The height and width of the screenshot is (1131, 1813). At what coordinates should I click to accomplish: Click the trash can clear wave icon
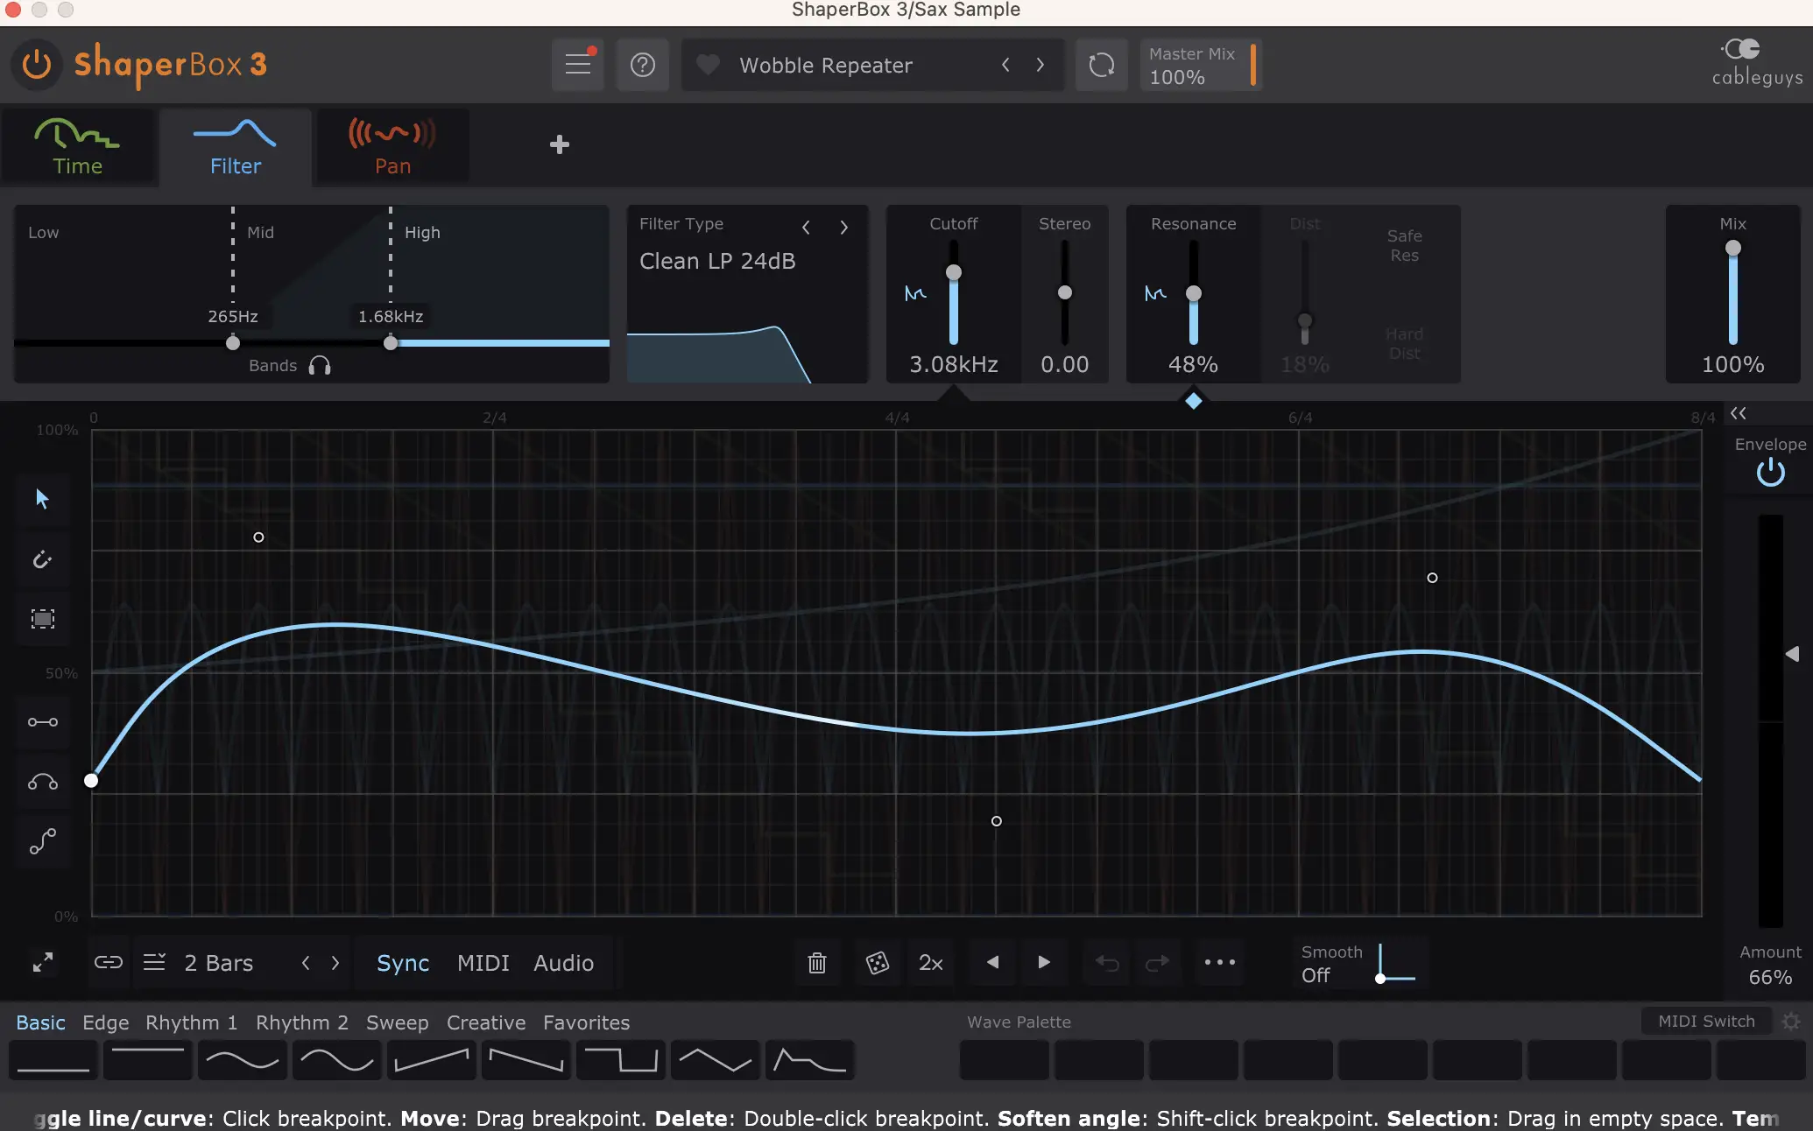click(816, 963)
